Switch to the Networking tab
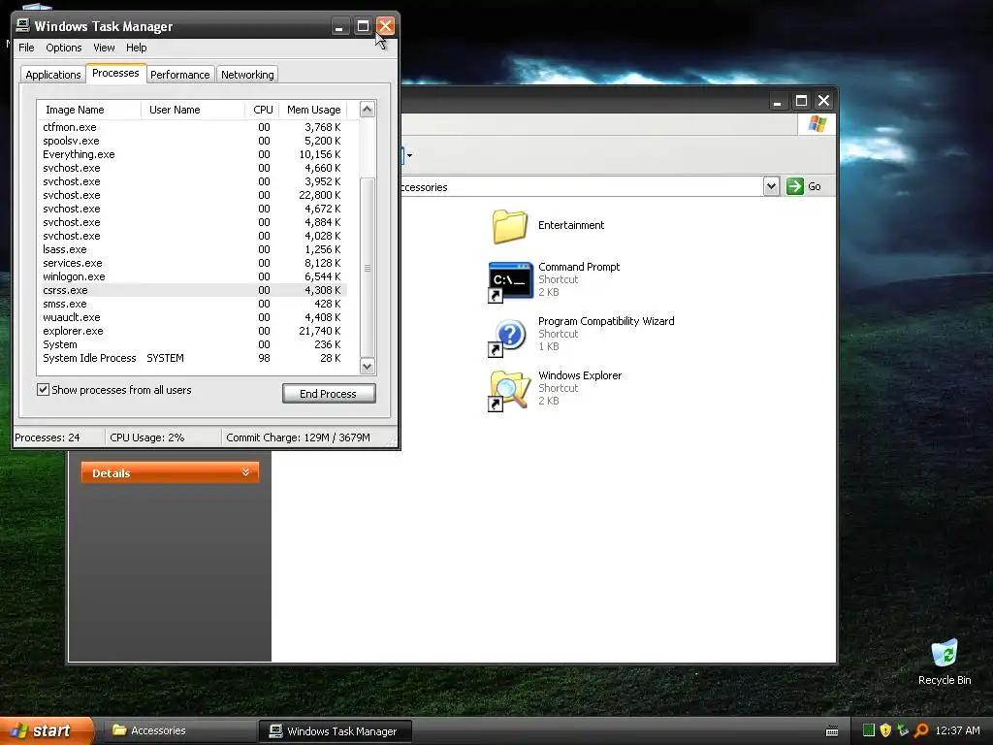The image size is (993, 745). pyautogui.click(x=247, y=74)
